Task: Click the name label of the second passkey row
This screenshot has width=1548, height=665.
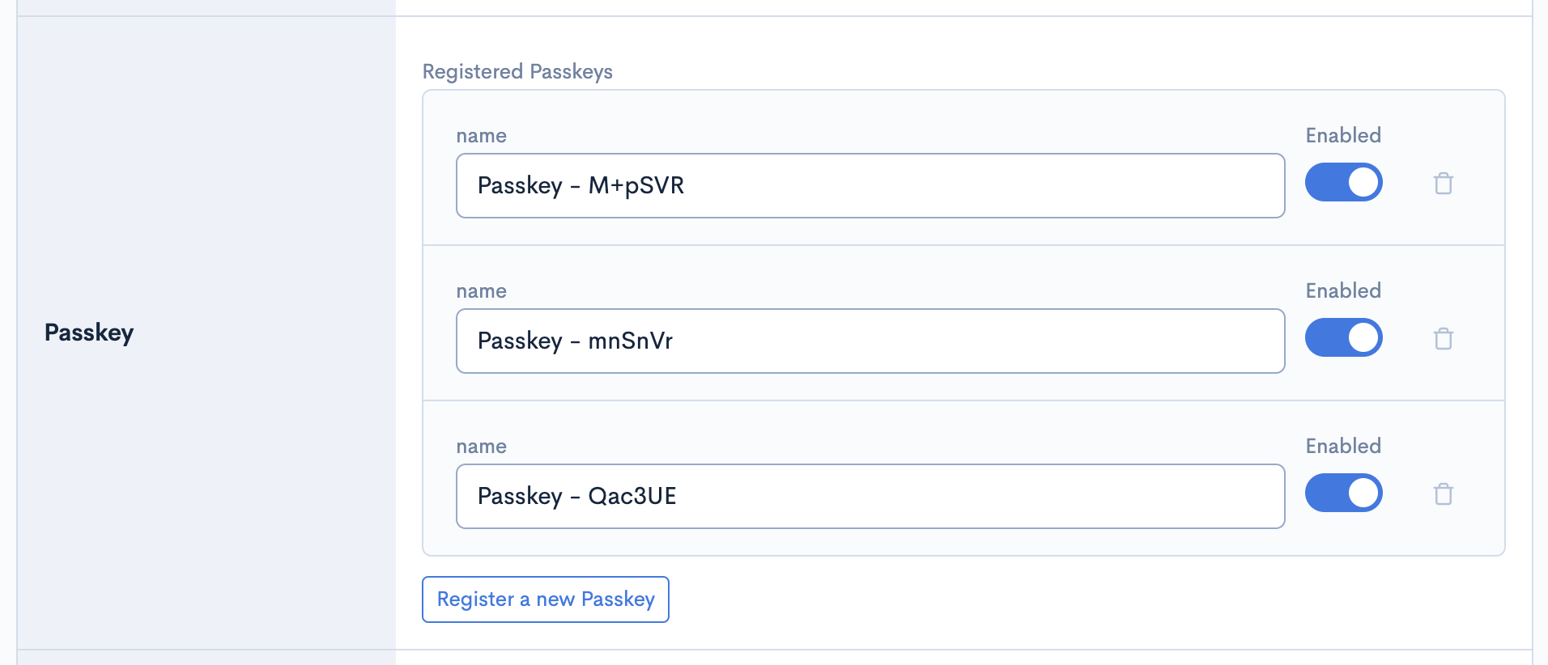Action: pos(481,291)
